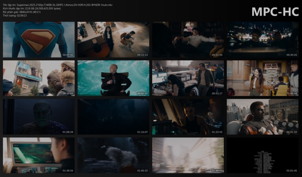Screen dimensions: 302x177
Task: Select the thumbnail at 01:23:43
Action: click(x=188, y=117)
